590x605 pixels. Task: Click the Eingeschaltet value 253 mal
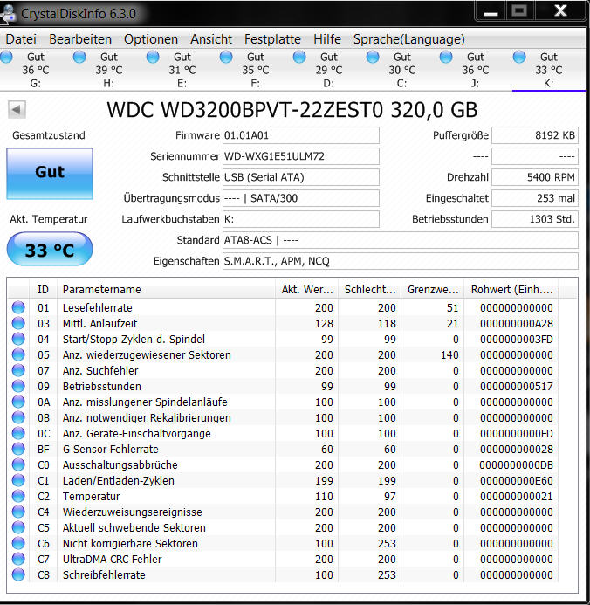[x=535, y=198]
